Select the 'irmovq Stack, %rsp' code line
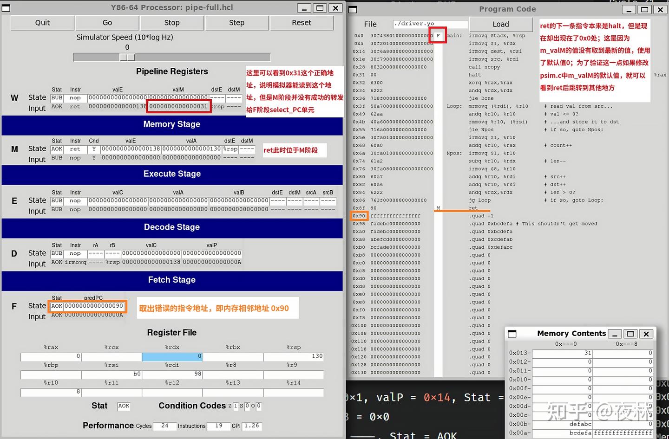This screenshot has height=439, width=669. (x=497, y=36)
